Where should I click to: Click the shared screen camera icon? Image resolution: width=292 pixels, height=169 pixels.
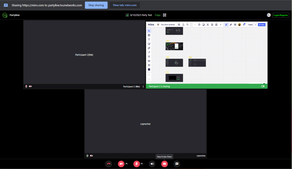(263, 86)
